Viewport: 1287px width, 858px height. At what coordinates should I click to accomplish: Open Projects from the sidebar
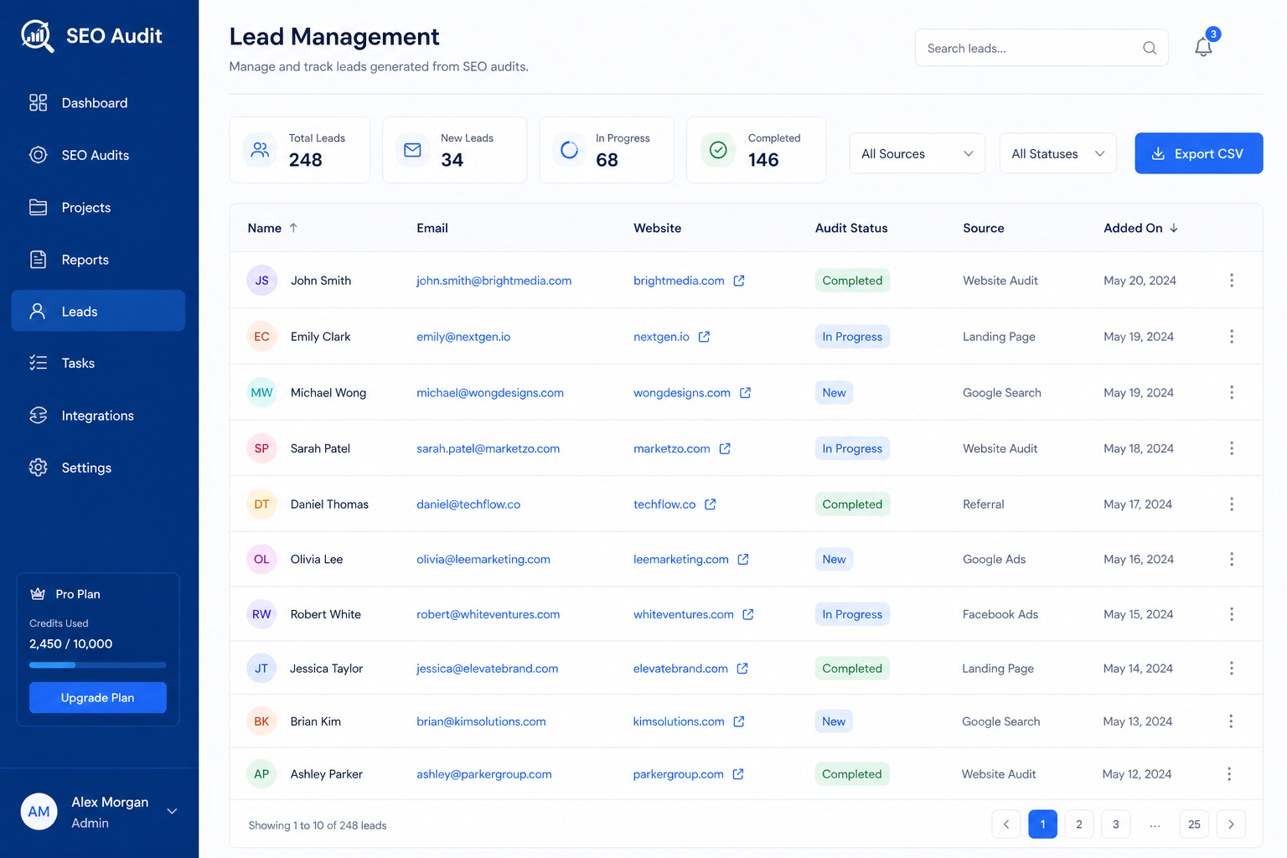[98, 208]
